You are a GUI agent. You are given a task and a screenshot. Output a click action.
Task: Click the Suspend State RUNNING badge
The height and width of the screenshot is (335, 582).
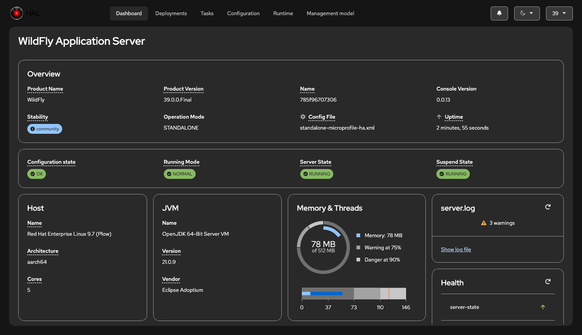[x=453, y=174]
